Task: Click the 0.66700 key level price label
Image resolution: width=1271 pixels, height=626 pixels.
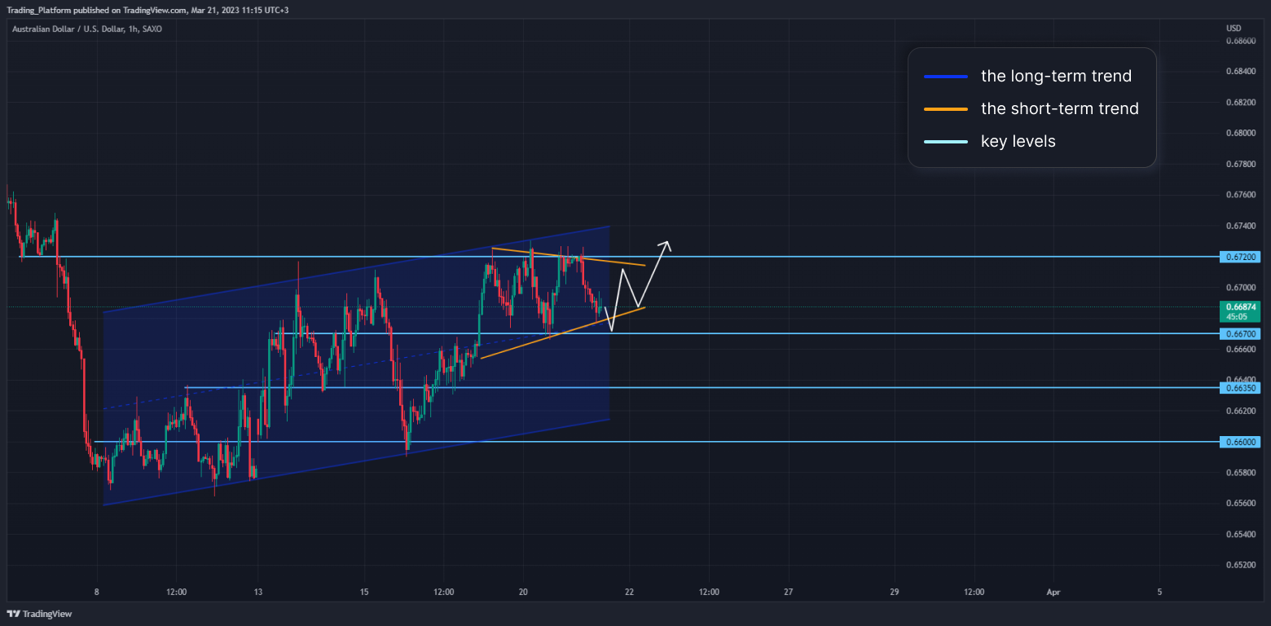Action: click(x=1240, y=334)
